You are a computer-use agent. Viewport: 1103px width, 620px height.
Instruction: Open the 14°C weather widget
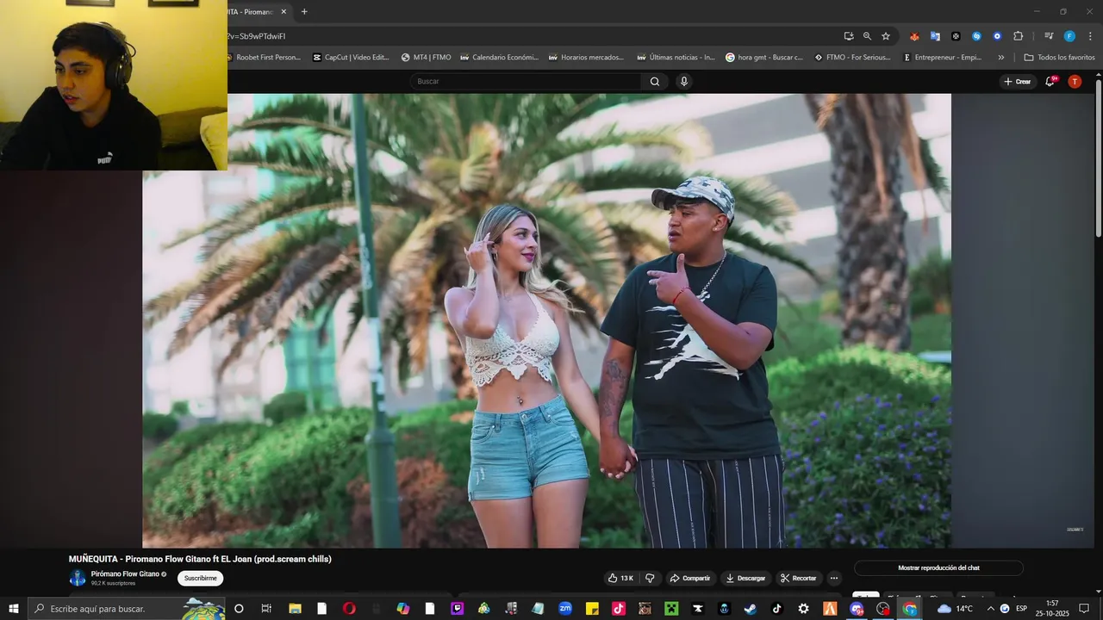tap(955, 609)
